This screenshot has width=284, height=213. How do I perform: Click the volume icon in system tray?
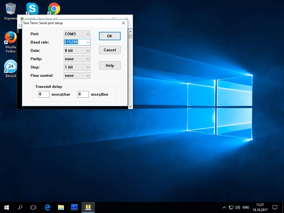point(237,207)
